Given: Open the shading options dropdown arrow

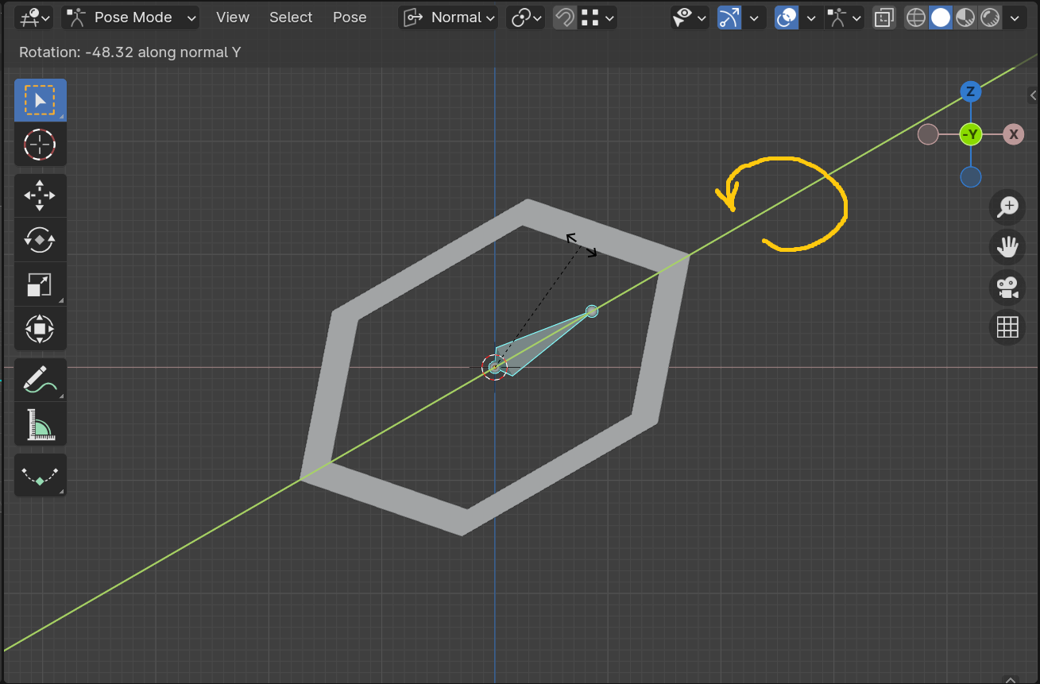Looking at the screenshot, I should [x=1015, y=17].
